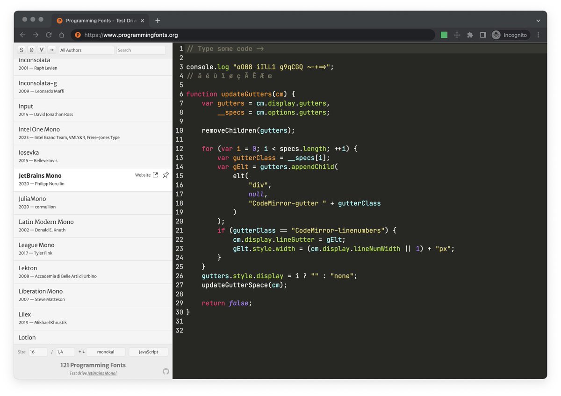This screenshot has height=396, width=561.
Task: Click line number 12 in gutter
Action: point(180,149)
